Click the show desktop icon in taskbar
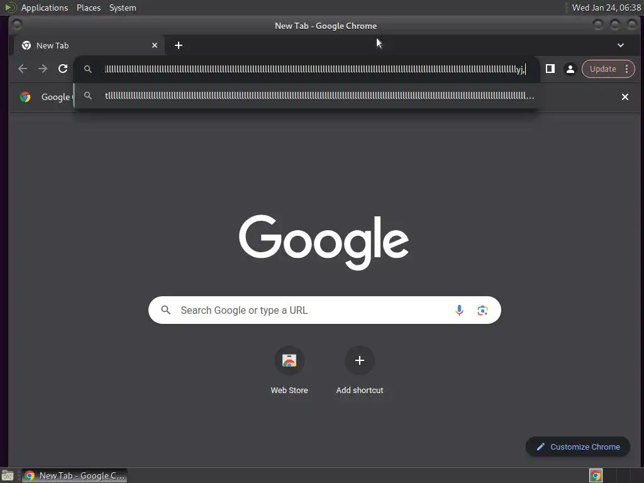 pos(8,475)
